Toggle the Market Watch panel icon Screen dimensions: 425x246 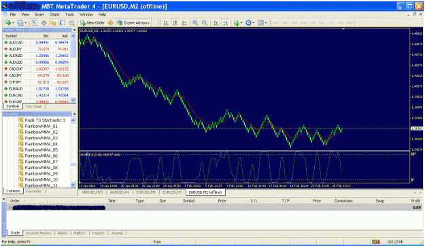pyautogui.click(x=35, y=22)
